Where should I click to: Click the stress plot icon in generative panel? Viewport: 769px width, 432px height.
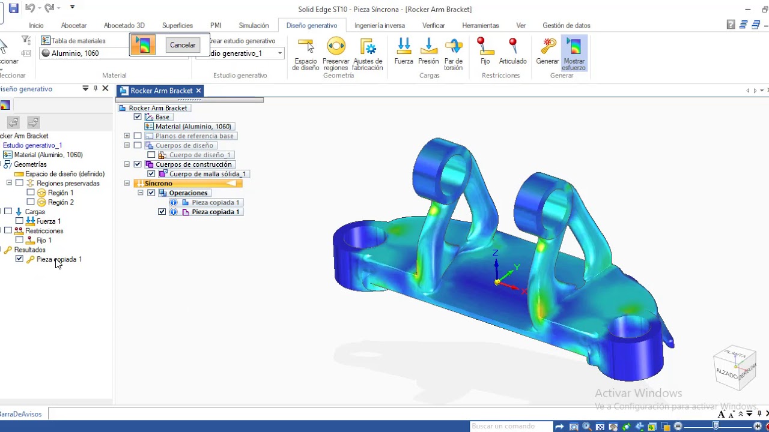(5, 106)
